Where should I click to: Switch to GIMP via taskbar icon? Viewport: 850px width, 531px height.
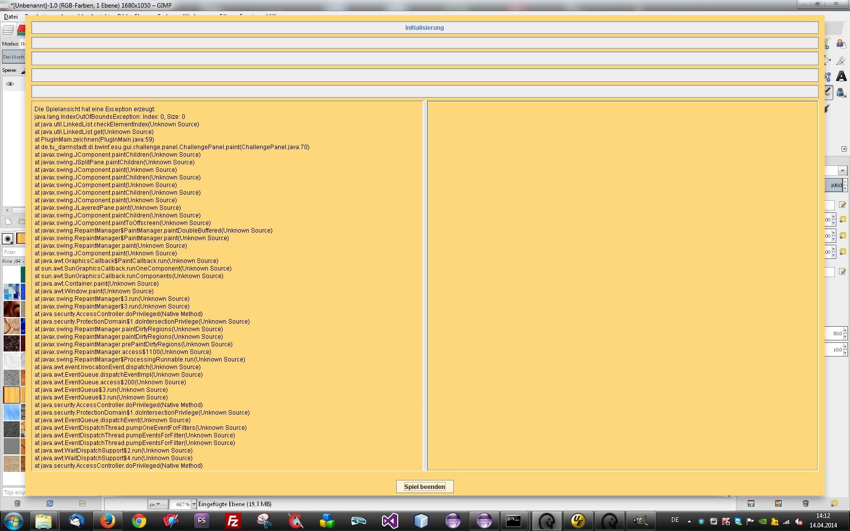[x=641, y=520]
